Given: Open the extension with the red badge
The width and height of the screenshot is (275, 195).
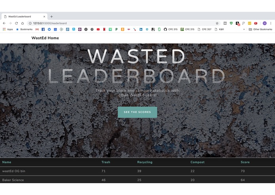Looking at the screenshot, I should (237, 23).
